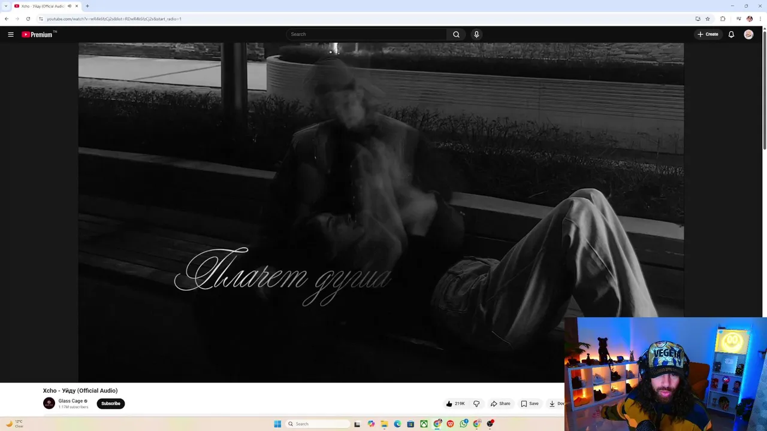Dislike the video with thumbs-down

coord(476,403)
